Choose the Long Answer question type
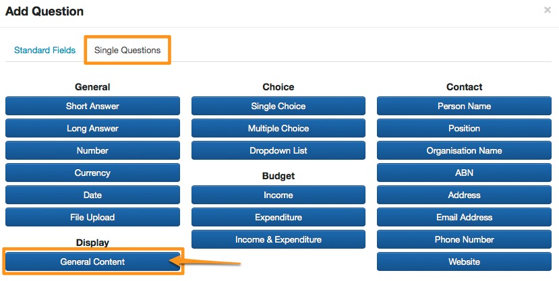 pos(92,128)
